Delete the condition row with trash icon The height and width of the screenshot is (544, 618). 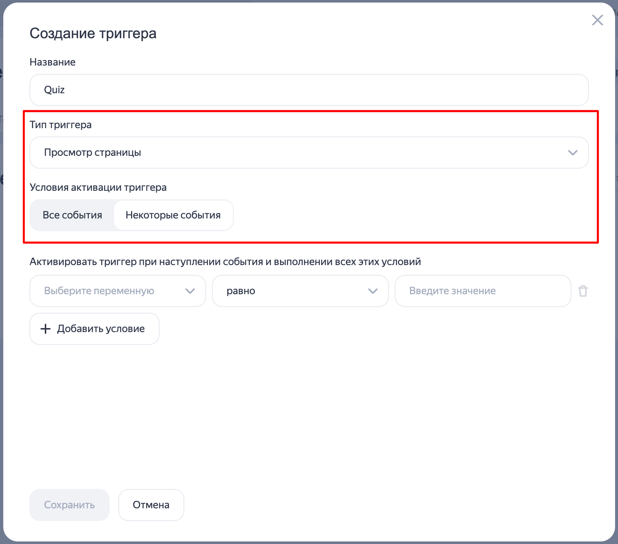coord(583,291)
